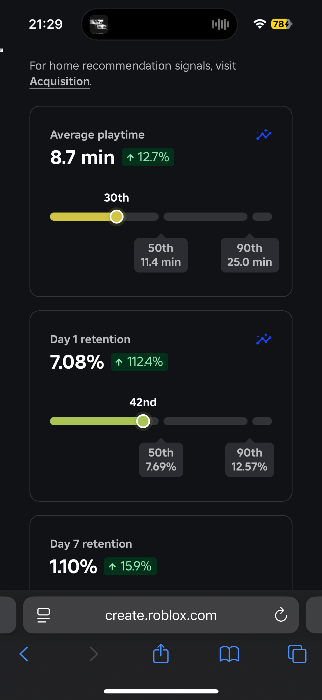
Task: Open insights sparkle icon for Day 1 retention
Action: [x=264, y=339]
